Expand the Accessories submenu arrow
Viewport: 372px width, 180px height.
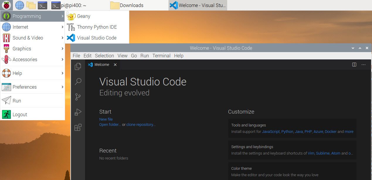62,59
